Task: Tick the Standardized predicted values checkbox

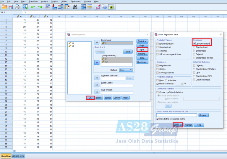Action: point(158,47)
